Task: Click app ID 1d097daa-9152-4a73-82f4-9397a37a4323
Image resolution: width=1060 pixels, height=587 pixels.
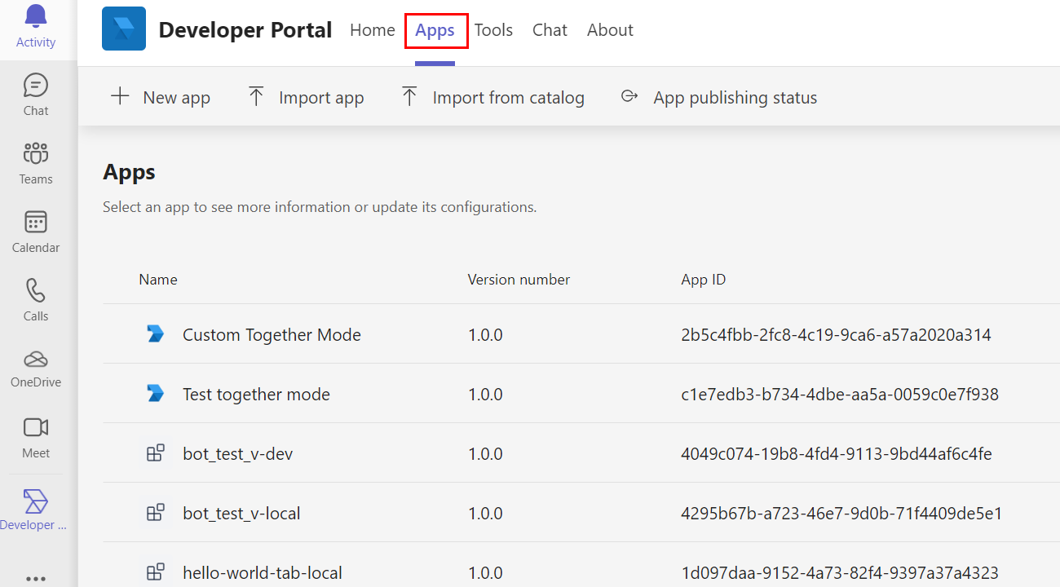Action: pos(840,573)
